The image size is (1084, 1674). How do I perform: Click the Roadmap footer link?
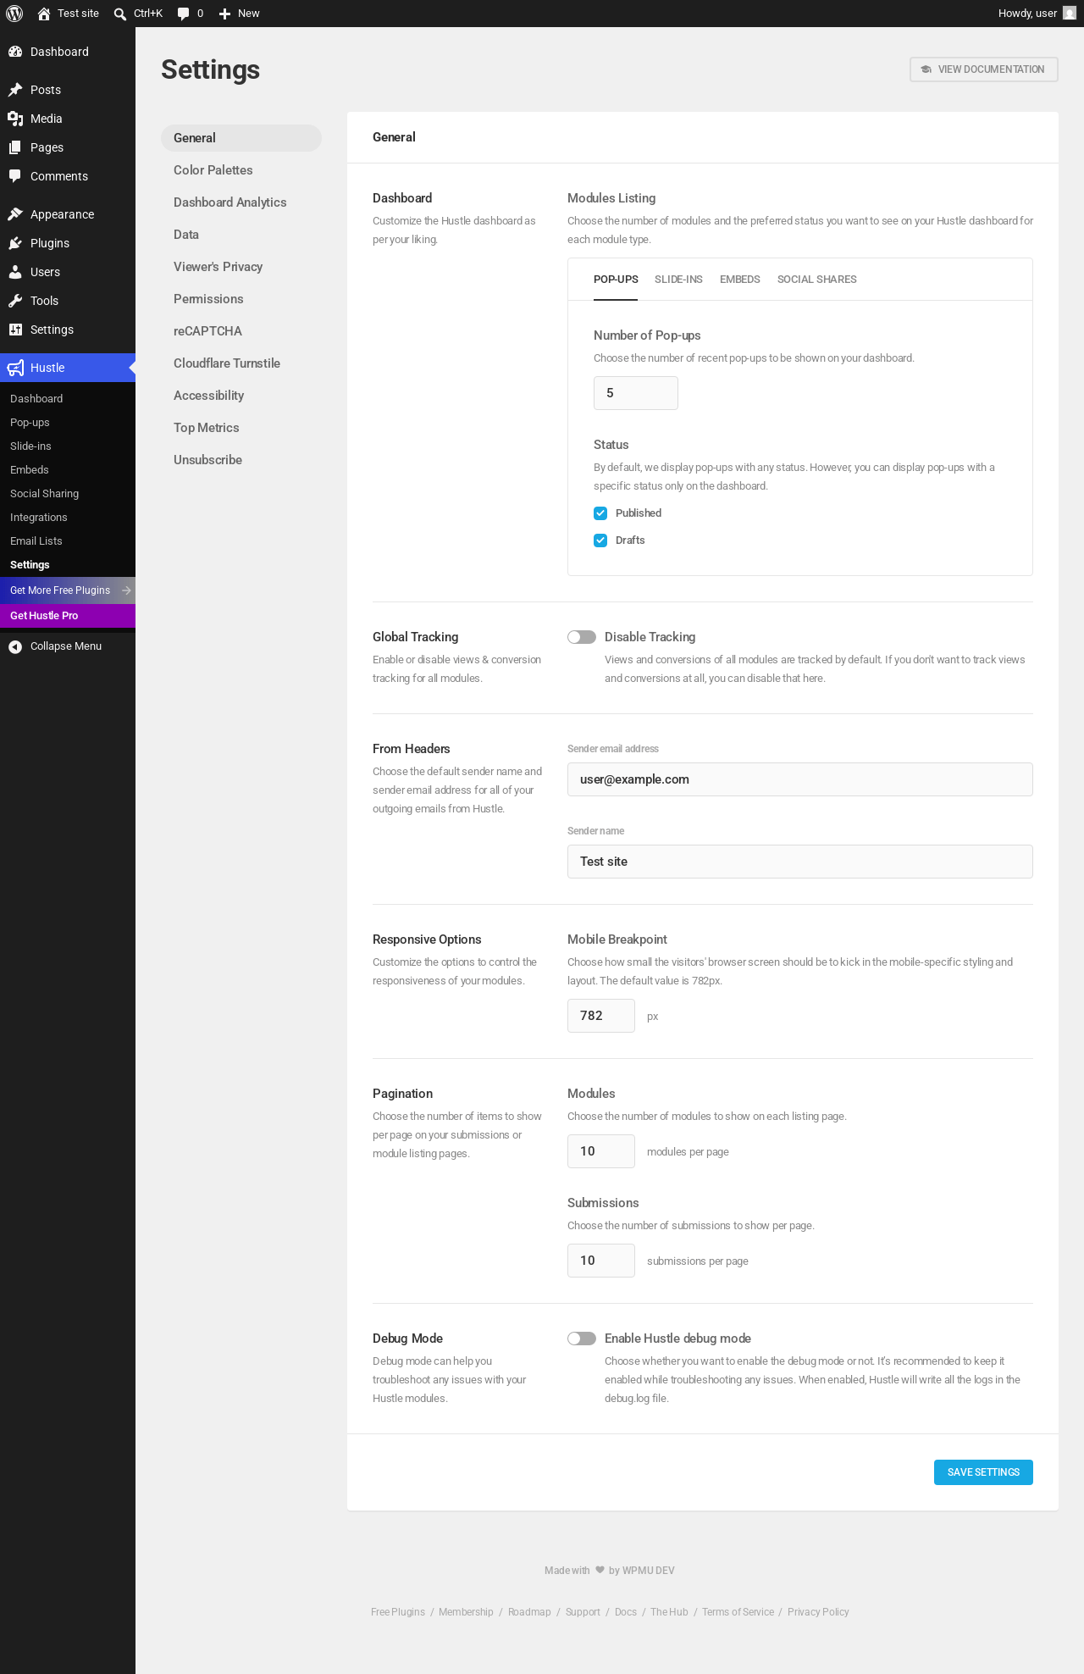[x=529, y=1612]
